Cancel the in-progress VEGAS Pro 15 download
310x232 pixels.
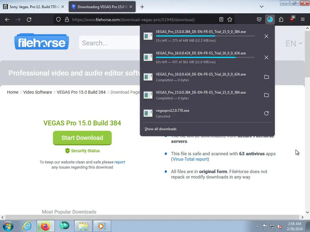tap(266, 36)
